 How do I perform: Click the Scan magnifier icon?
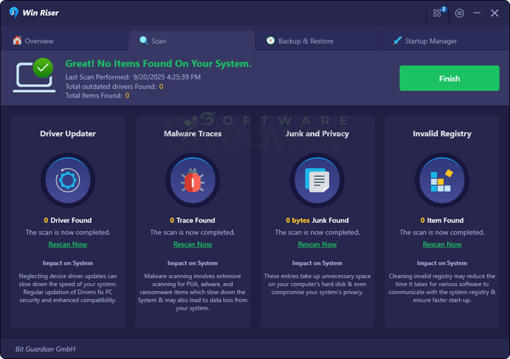pyautogui.click(x=144, y=40)
